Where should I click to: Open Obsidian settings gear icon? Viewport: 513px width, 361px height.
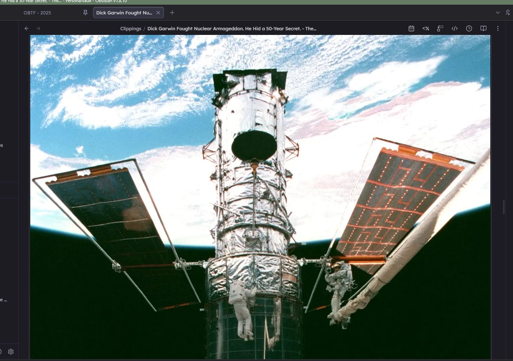click(x=11, y=352)
